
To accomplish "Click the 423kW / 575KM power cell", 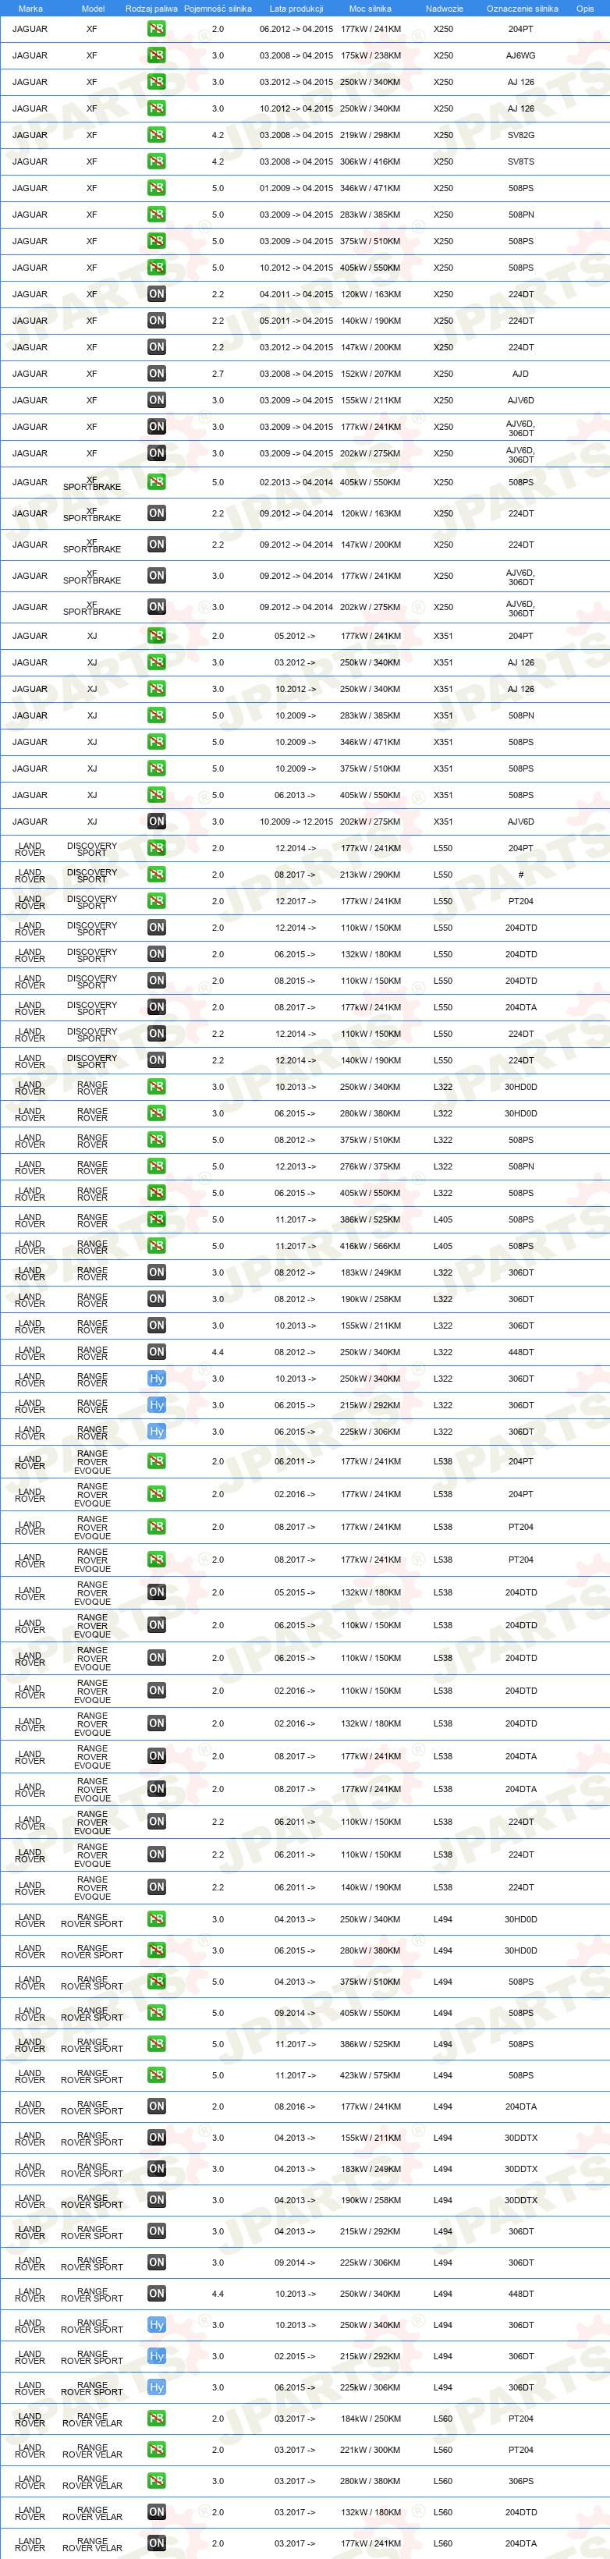I will [x=371, y=2075].
